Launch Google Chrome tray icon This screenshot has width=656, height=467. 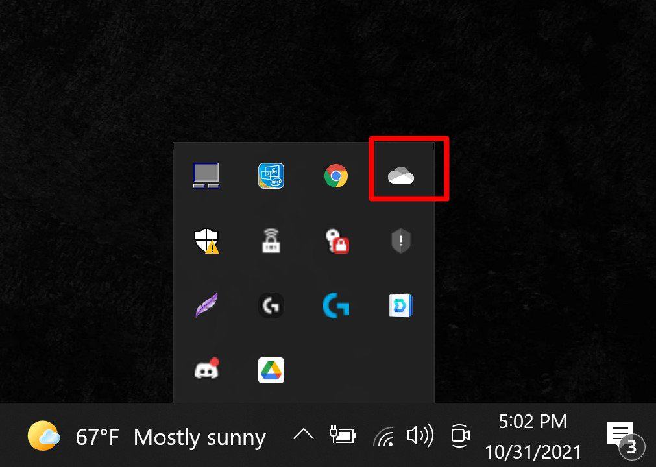click(x=336, y=176)
